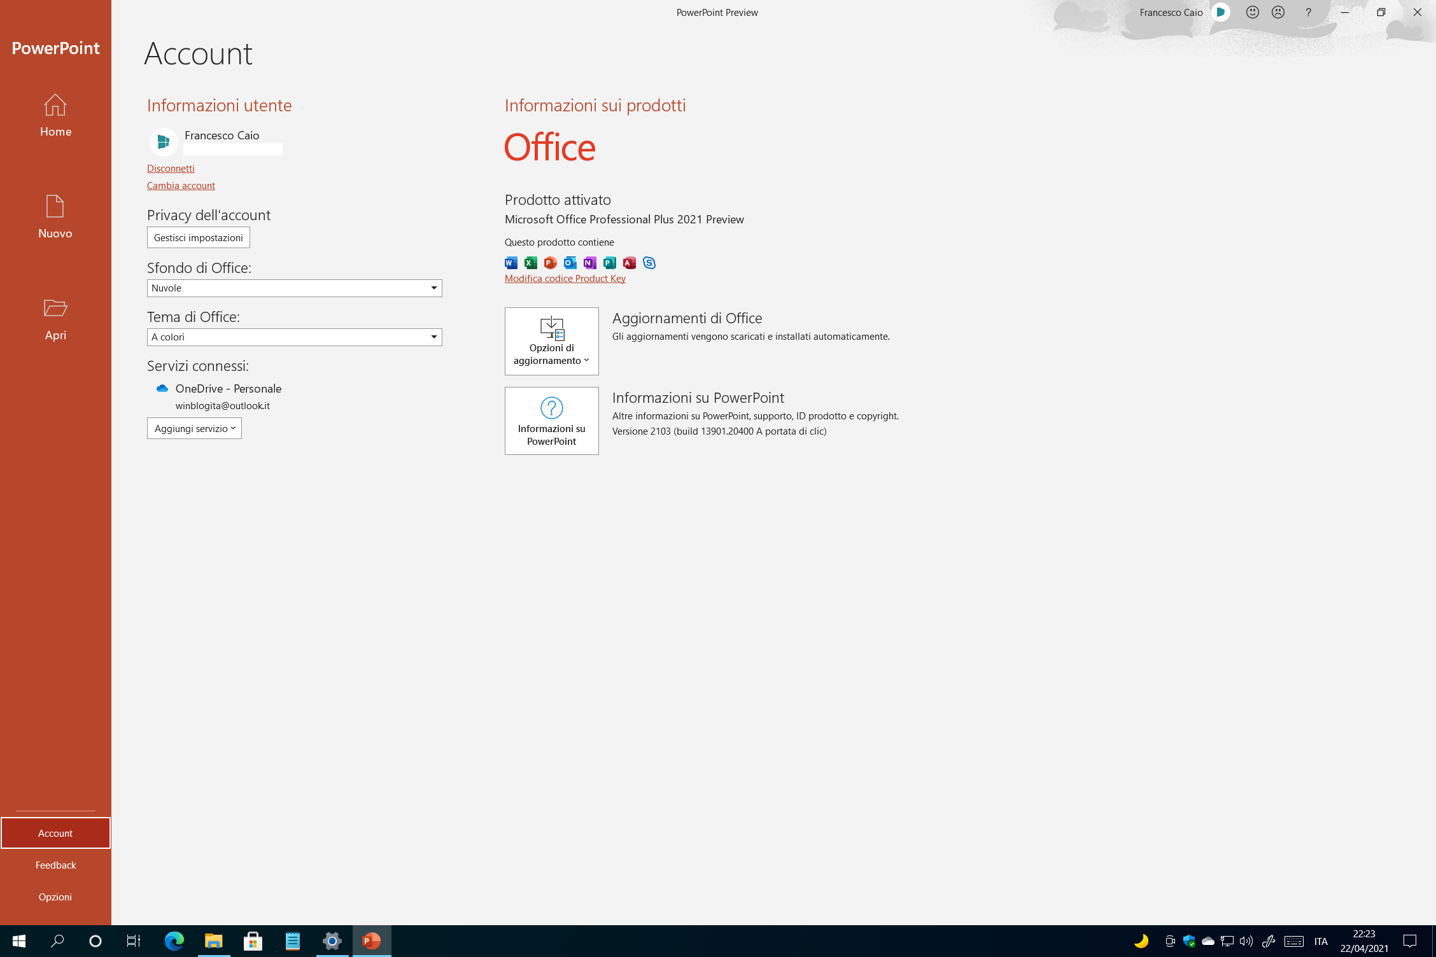
Task: Select Account section in left sidebar
Action: point(55,832)
